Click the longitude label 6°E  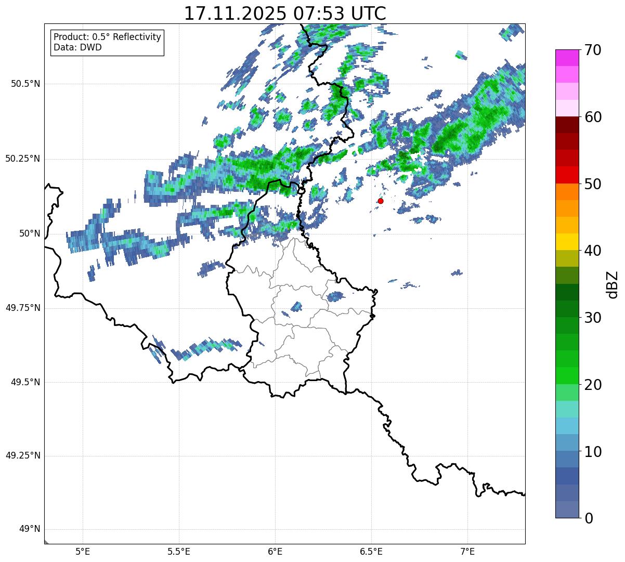pyautogui.click(x=275, y=551)
